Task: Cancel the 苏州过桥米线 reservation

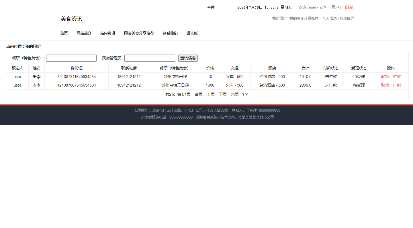Action: 385,77
